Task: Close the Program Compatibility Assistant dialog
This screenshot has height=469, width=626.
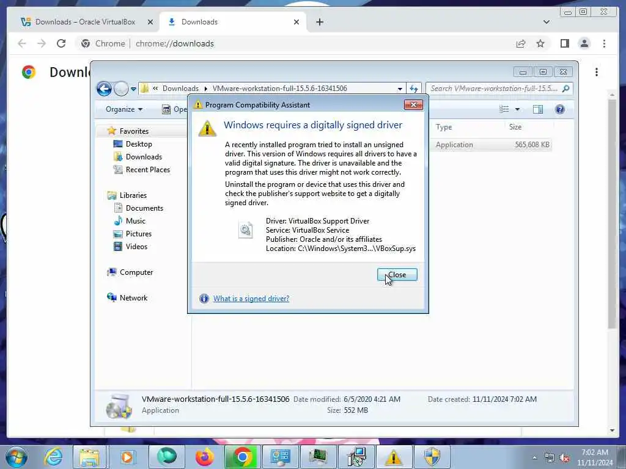Action: coord(397,274)
